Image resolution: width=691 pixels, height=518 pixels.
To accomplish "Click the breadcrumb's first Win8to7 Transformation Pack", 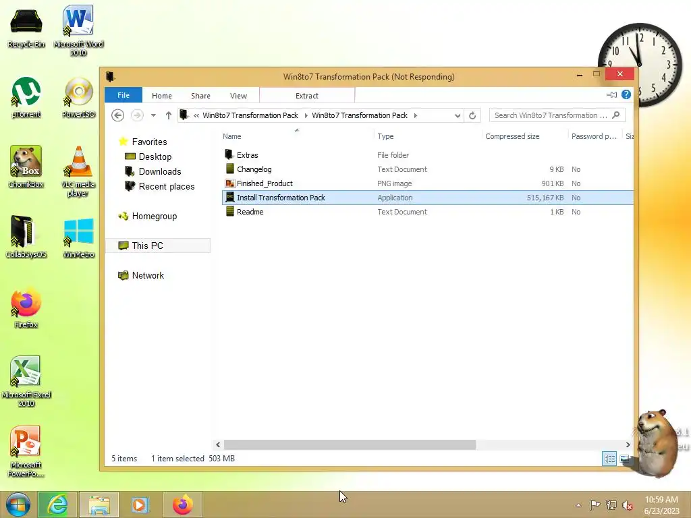I will (x=250, y=115).
